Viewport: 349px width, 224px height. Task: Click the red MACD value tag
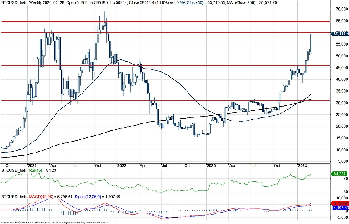pyautogui.click(x=340, y=203)
